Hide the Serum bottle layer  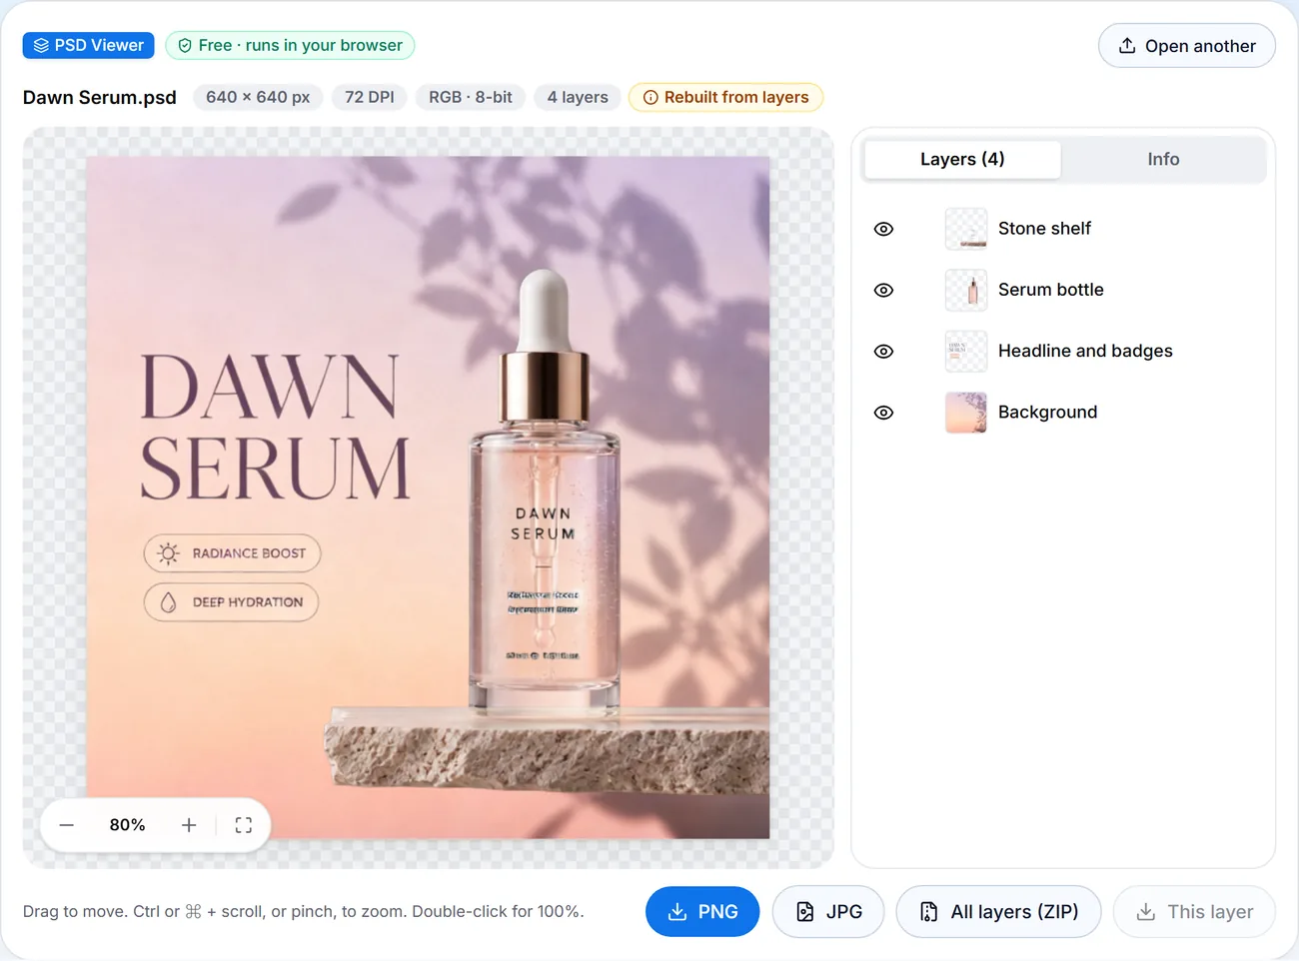click(883, 291)
